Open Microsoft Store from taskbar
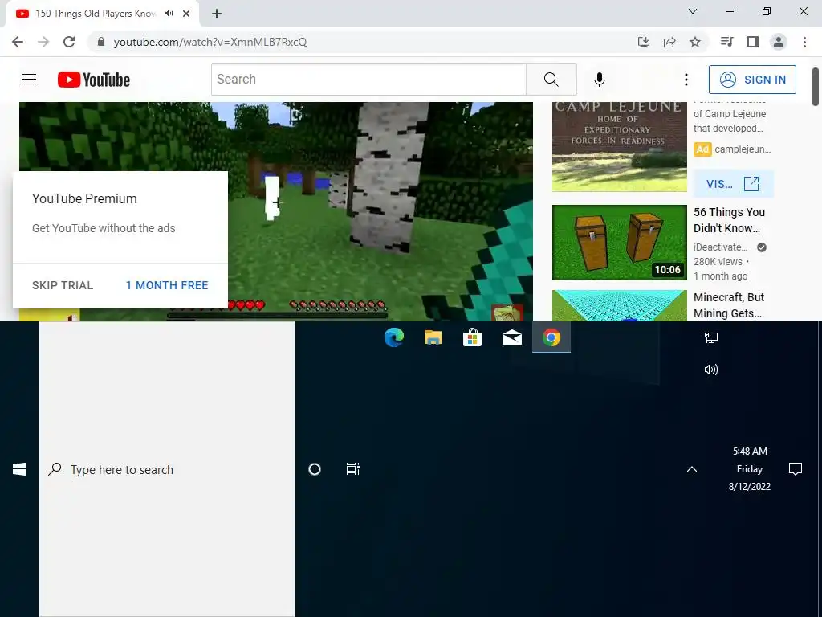Screen dimensions: 822x617 [472, 337]
